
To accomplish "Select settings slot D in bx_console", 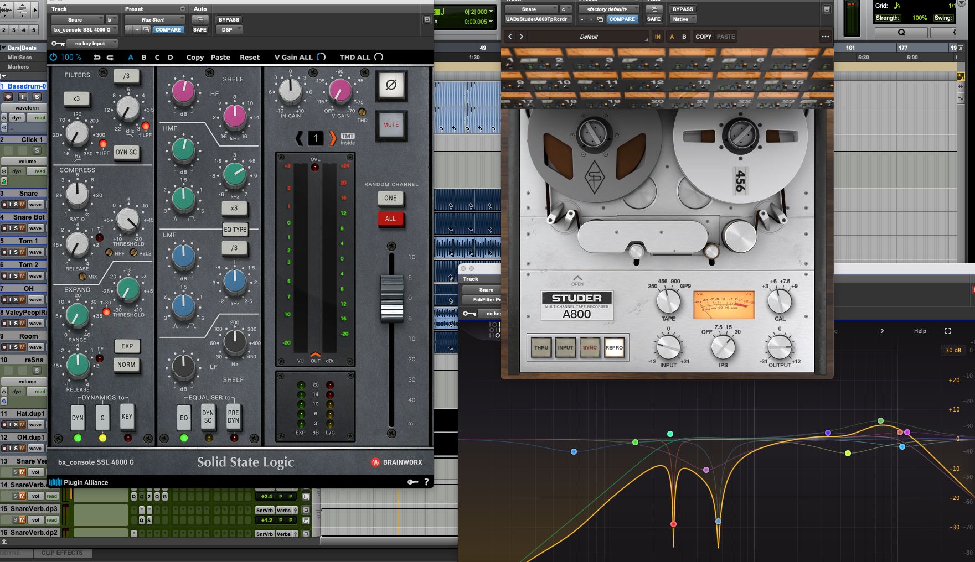I will tap(171, 57).
